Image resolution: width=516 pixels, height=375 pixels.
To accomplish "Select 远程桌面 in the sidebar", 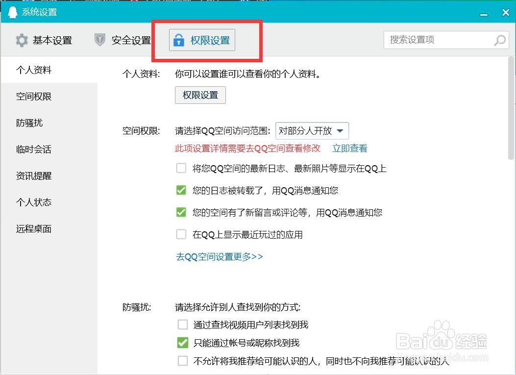I will pyautogui.click(x=33, y=228).
